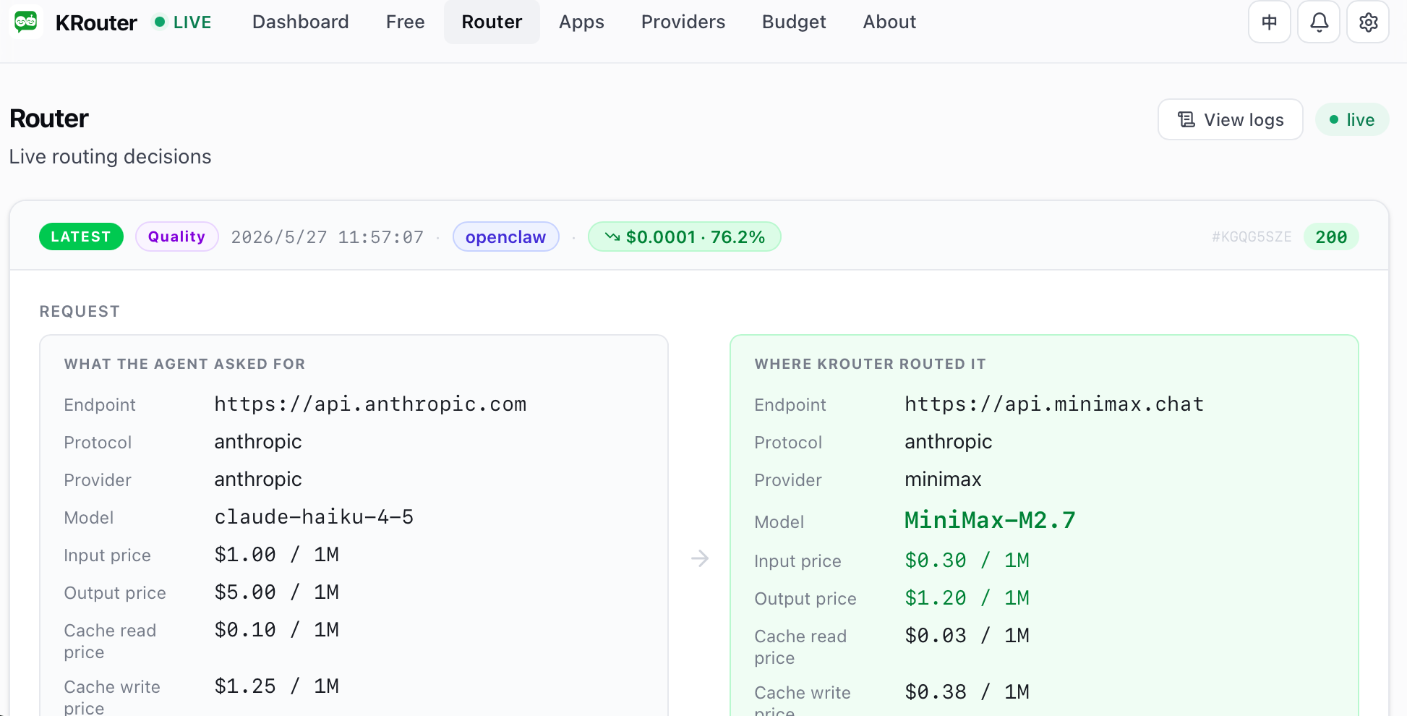Select the Router tab

pos(492,22)
